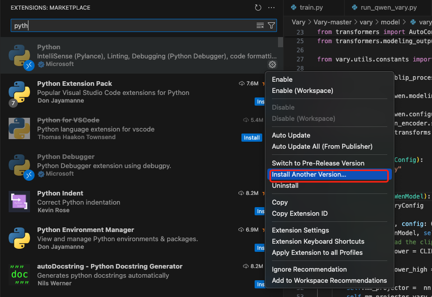This screenshot has width=432, height=297.
Task: Click the Python for VSCode icon
Action: [x=19, y=128]
